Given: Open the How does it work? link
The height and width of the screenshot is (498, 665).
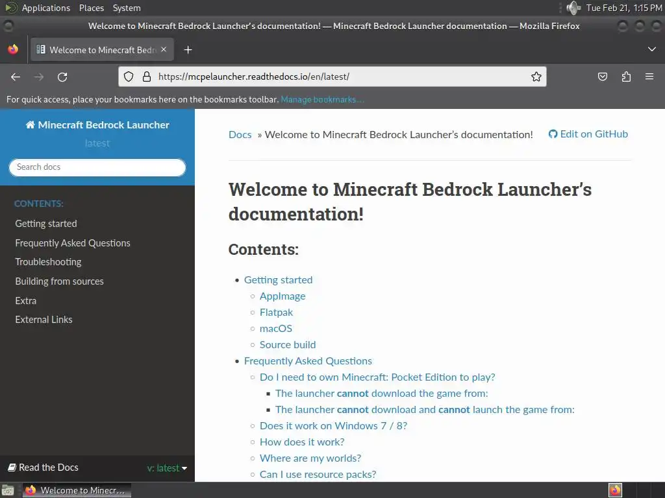Looking at the screenshot, I should coord(302,442).
